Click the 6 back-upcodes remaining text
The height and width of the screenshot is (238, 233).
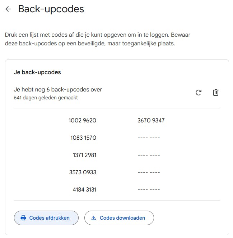(x=58, y=90)
